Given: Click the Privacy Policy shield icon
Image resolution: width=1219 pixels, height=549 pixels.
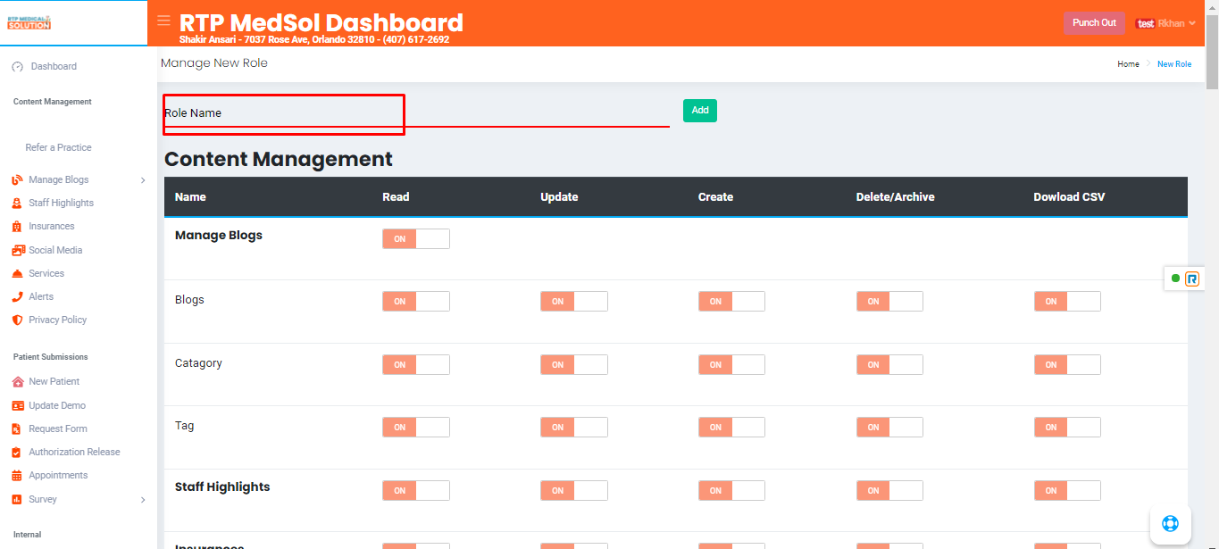Looking at the screenshot, I should click(x=17, y=320).
